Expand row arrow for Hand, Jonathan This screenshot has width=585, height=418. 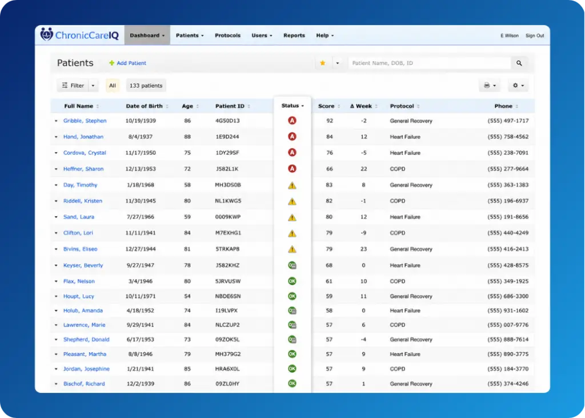56,137
